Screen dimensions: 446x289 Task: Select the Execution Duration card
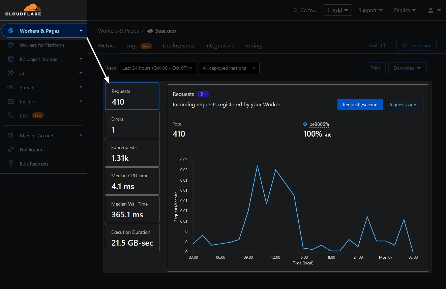pos(132,238)
